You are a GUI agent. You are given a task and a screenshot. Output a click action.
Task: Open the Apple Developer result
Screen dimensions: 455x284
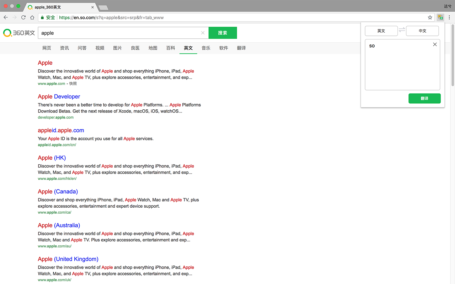pos(59,97)
